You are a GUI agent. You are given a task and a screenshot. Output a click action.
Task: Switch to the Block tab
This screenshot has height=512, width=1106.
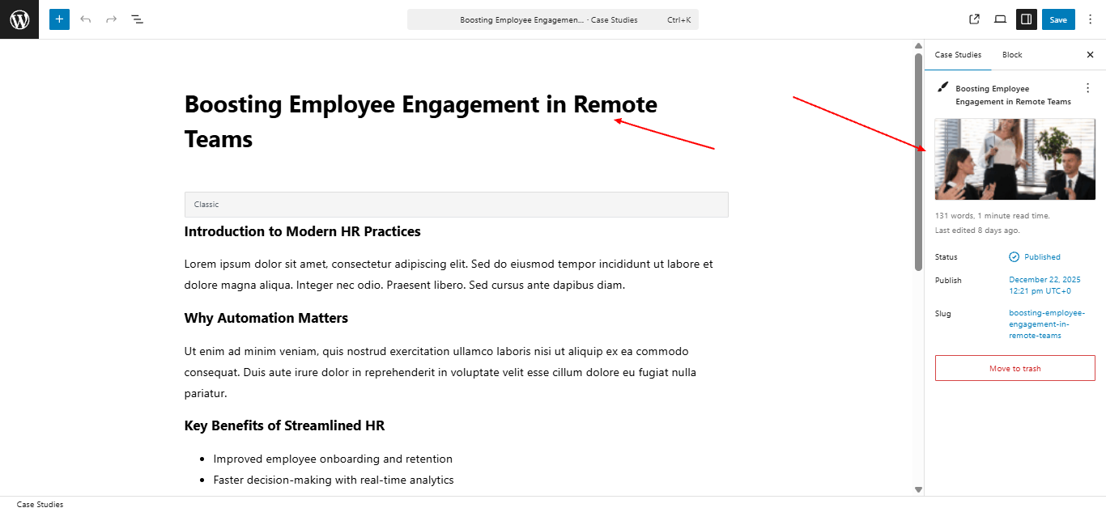[1012, 55]
